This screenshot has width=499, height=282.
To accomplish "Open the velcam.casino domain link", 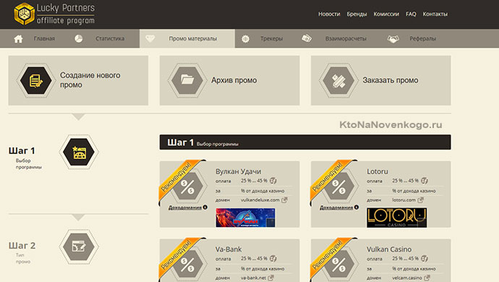I will [407, 278].
